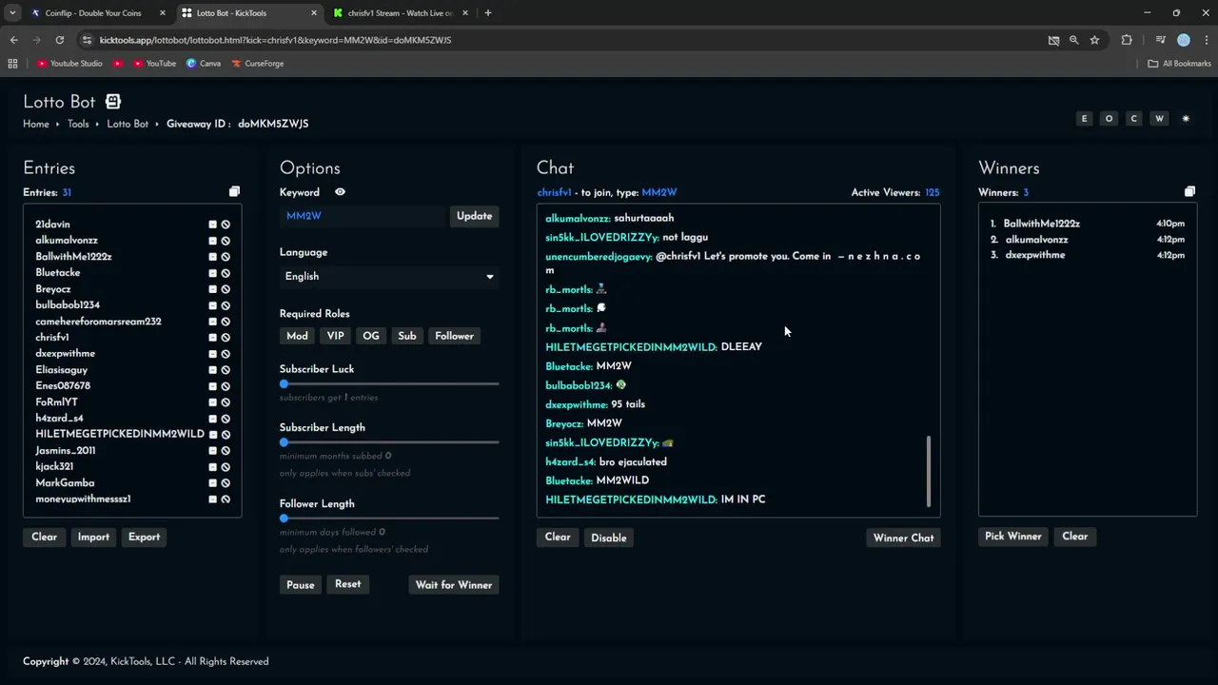Reload the browser page
The image size is (1218, 685).
59,40
